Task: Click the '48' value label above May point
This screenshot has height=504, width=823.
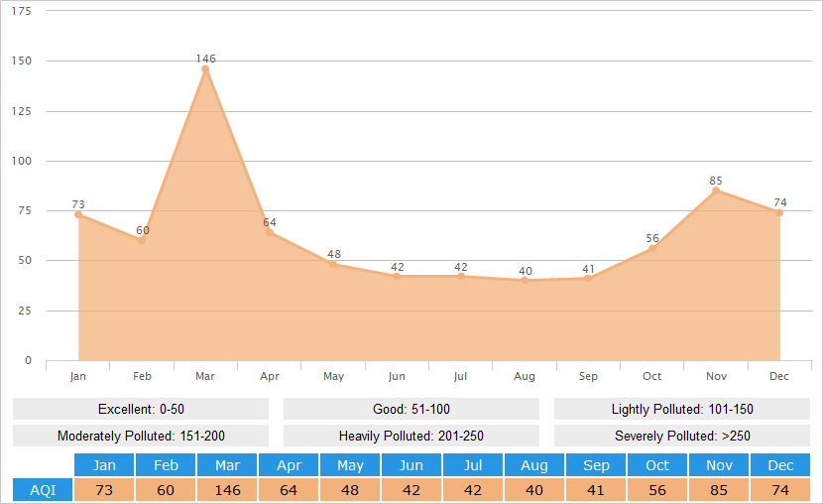Action: coord(334,254)
